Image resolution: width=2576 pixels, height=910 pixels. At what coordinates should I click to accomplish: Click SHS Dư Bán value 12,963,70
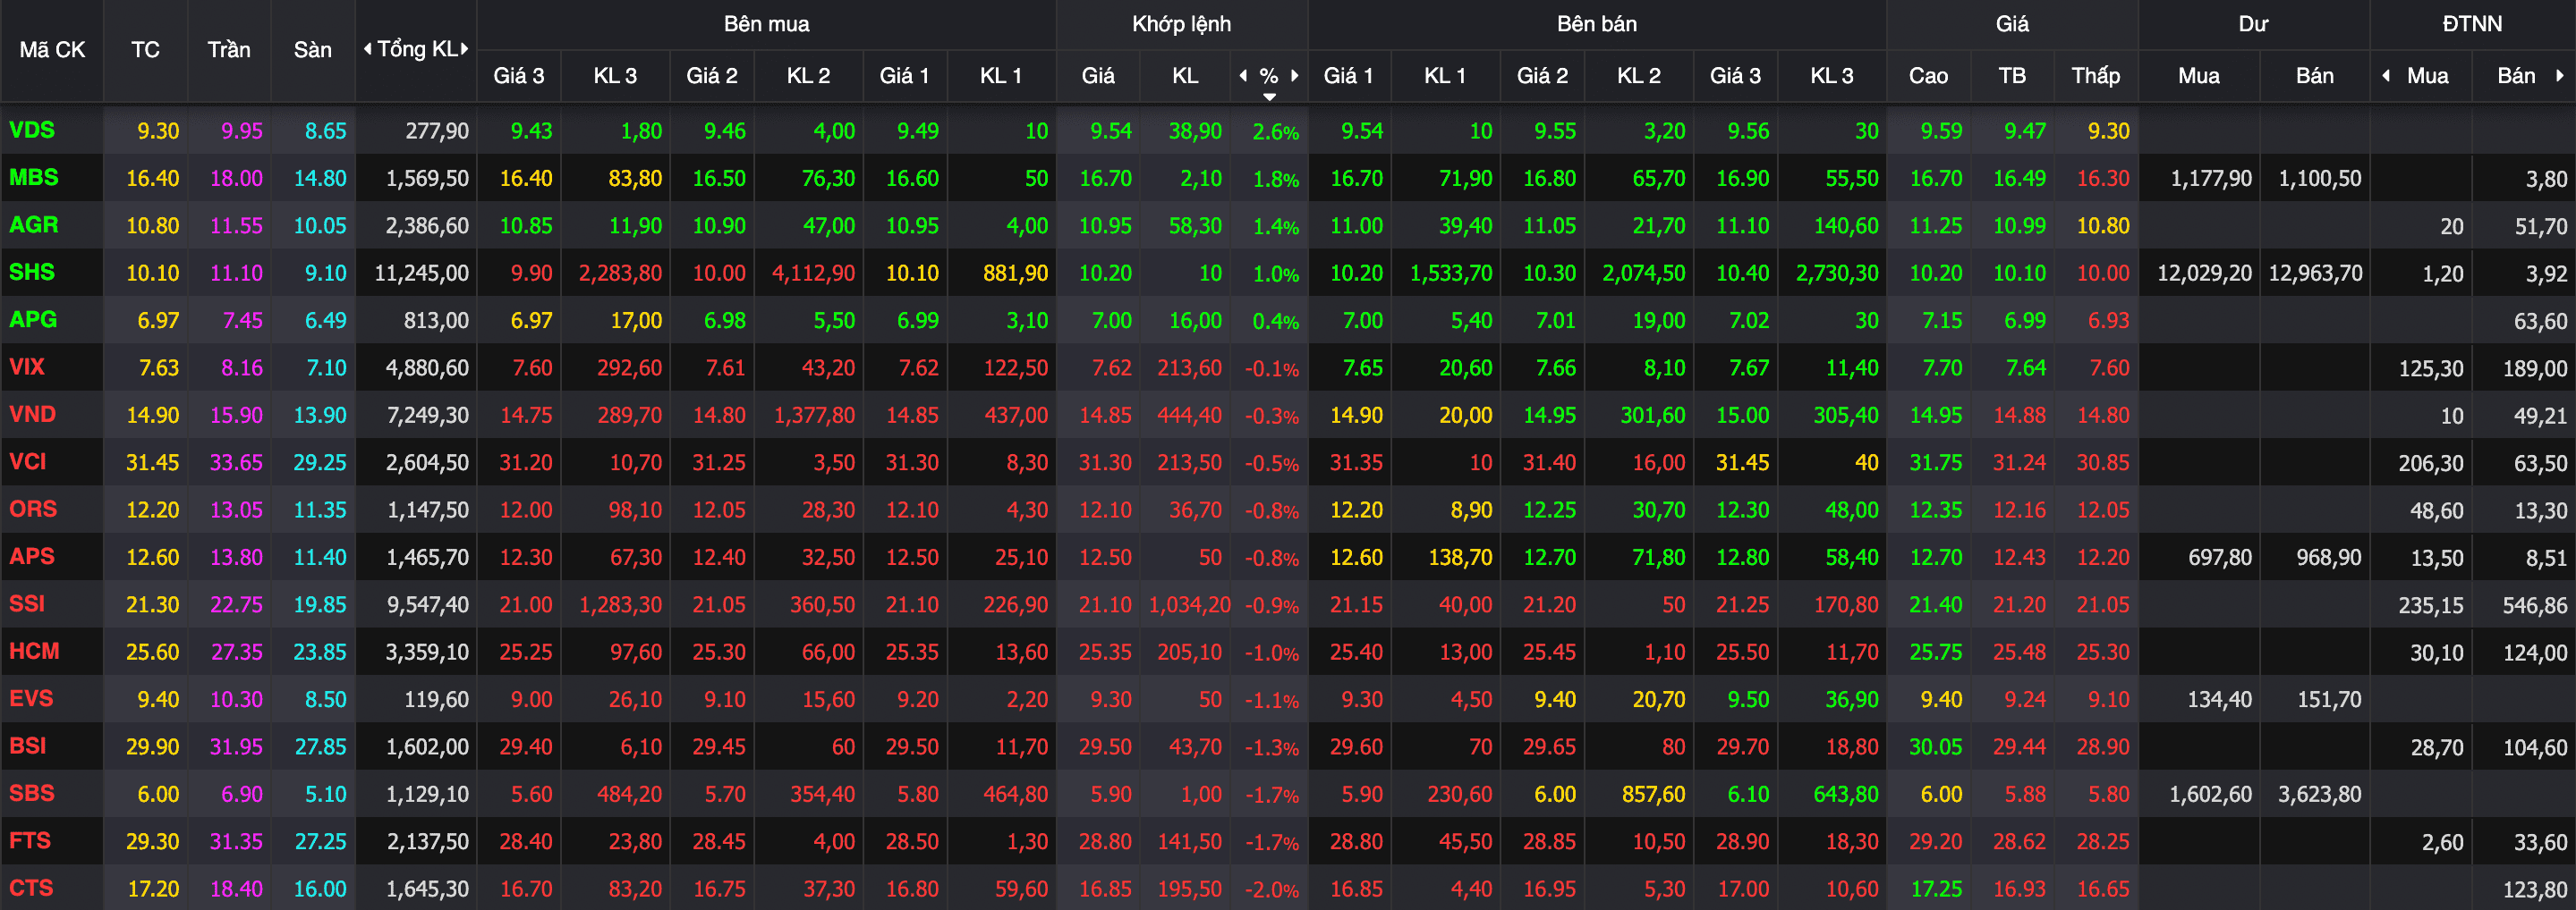[x=2315, y=273]
